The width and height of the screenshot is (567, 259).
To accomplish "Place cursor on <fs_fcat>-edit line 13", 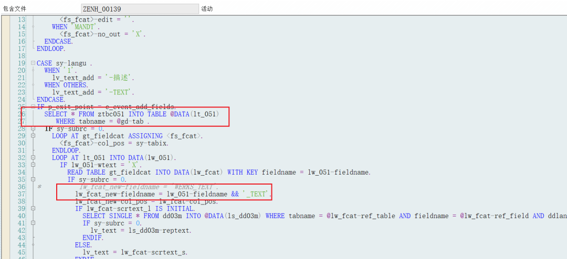I will click(97, 20).
